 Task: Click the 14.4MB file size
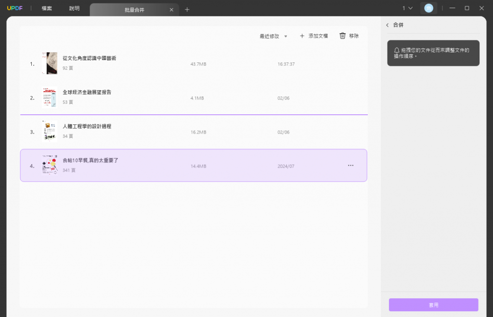point(198,166)
